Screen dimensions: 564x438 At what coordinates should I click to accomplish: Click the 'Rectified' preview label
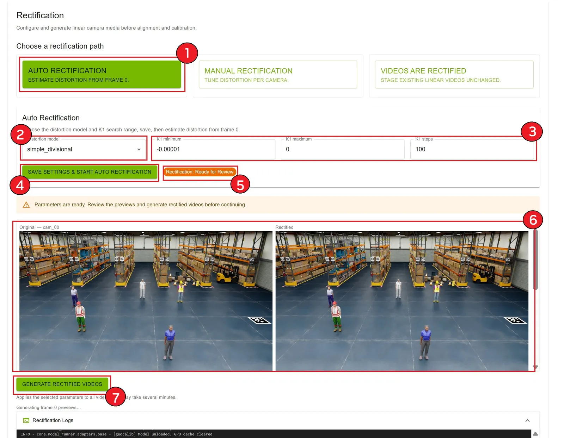click(284, 227)
